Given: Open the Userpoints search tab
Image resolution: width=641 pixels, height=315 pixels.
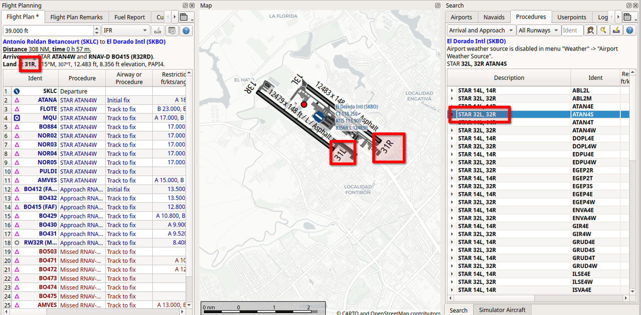Looking at the screenshot, I should (571, 17).
